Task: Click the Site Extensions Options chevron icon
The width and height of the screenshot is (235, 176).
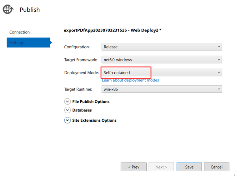Action: (x=67, y=120)
